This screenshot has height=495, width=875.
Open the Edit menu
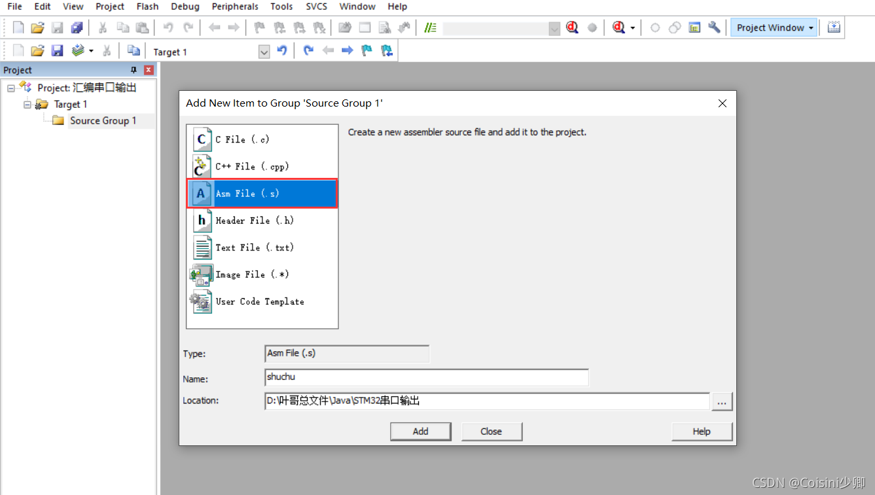(43, 7)
